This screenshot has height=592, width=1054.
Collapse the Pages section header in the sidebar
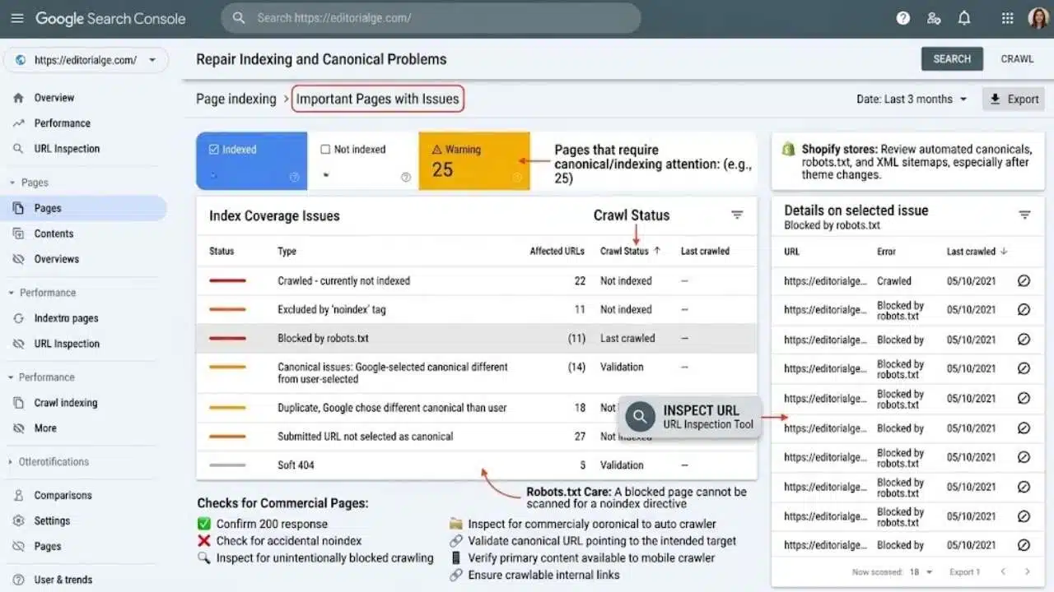[29, 183]
